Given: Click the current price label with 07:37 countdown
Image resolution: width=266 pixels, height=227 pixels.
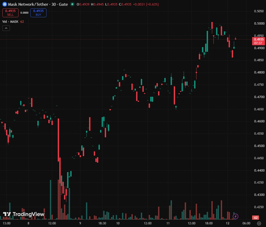Looking at the screenshot, I should (x=258, y=41).
